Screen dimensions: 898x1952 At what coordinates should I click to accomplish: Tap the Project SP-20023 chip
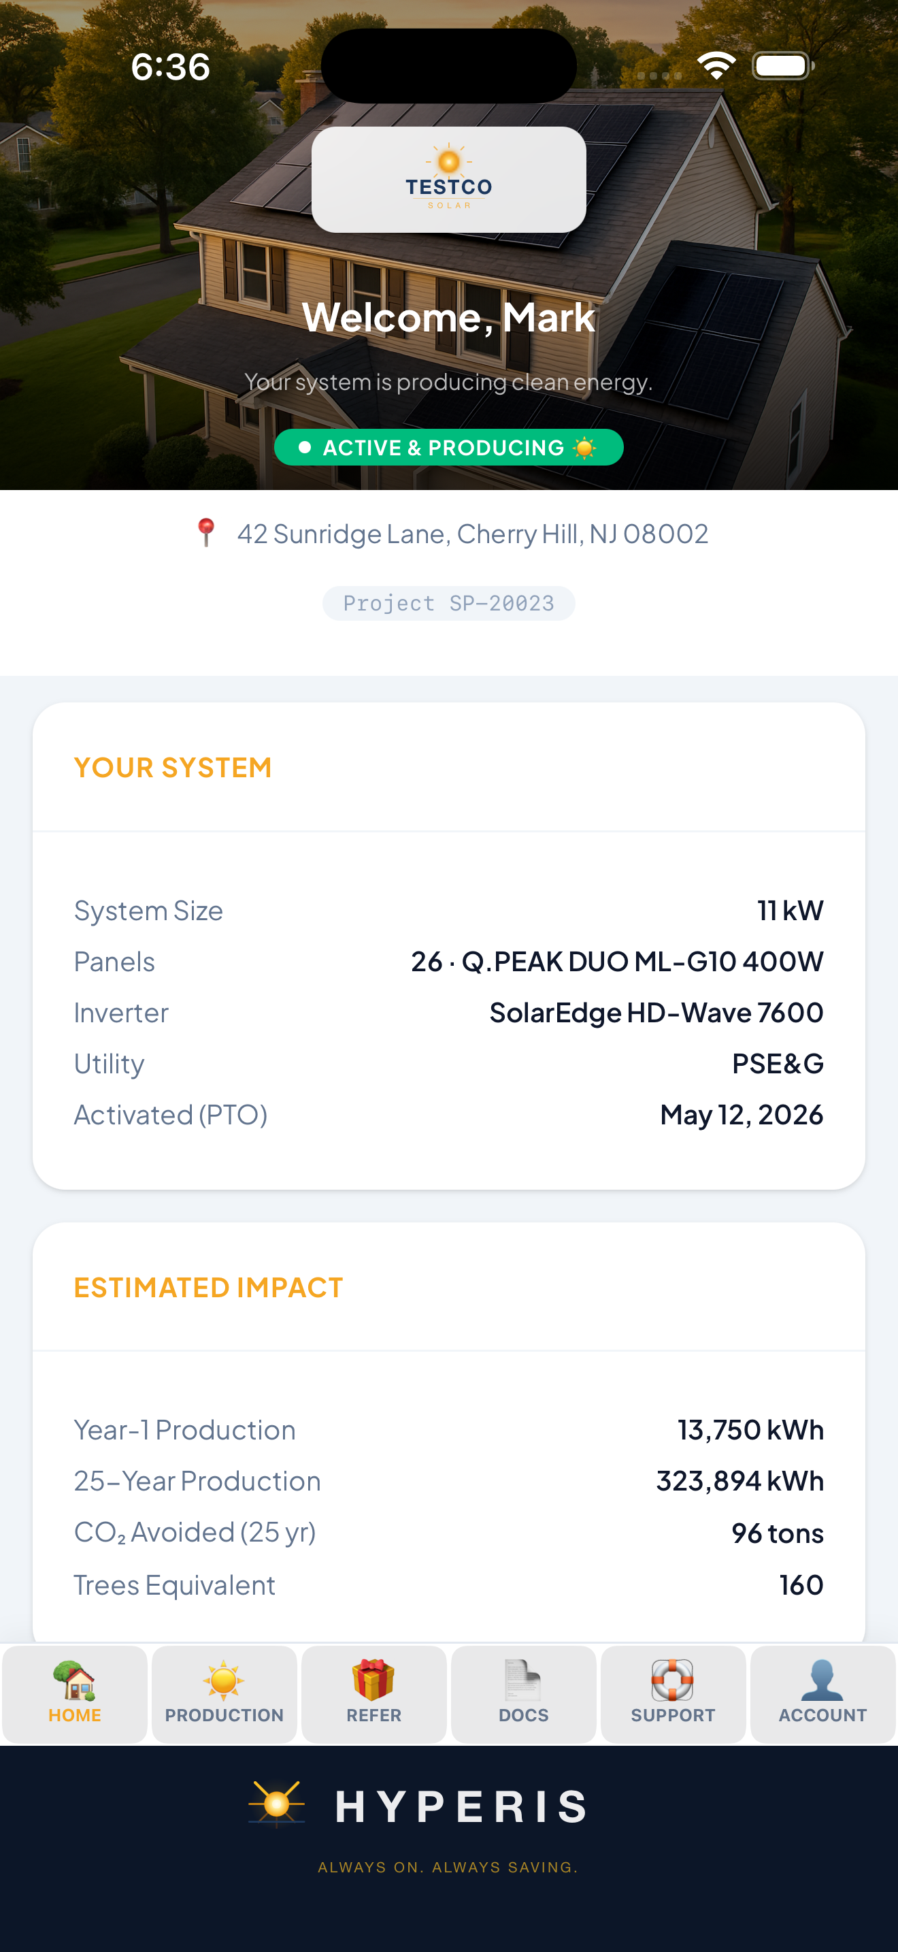pos(449,603)
